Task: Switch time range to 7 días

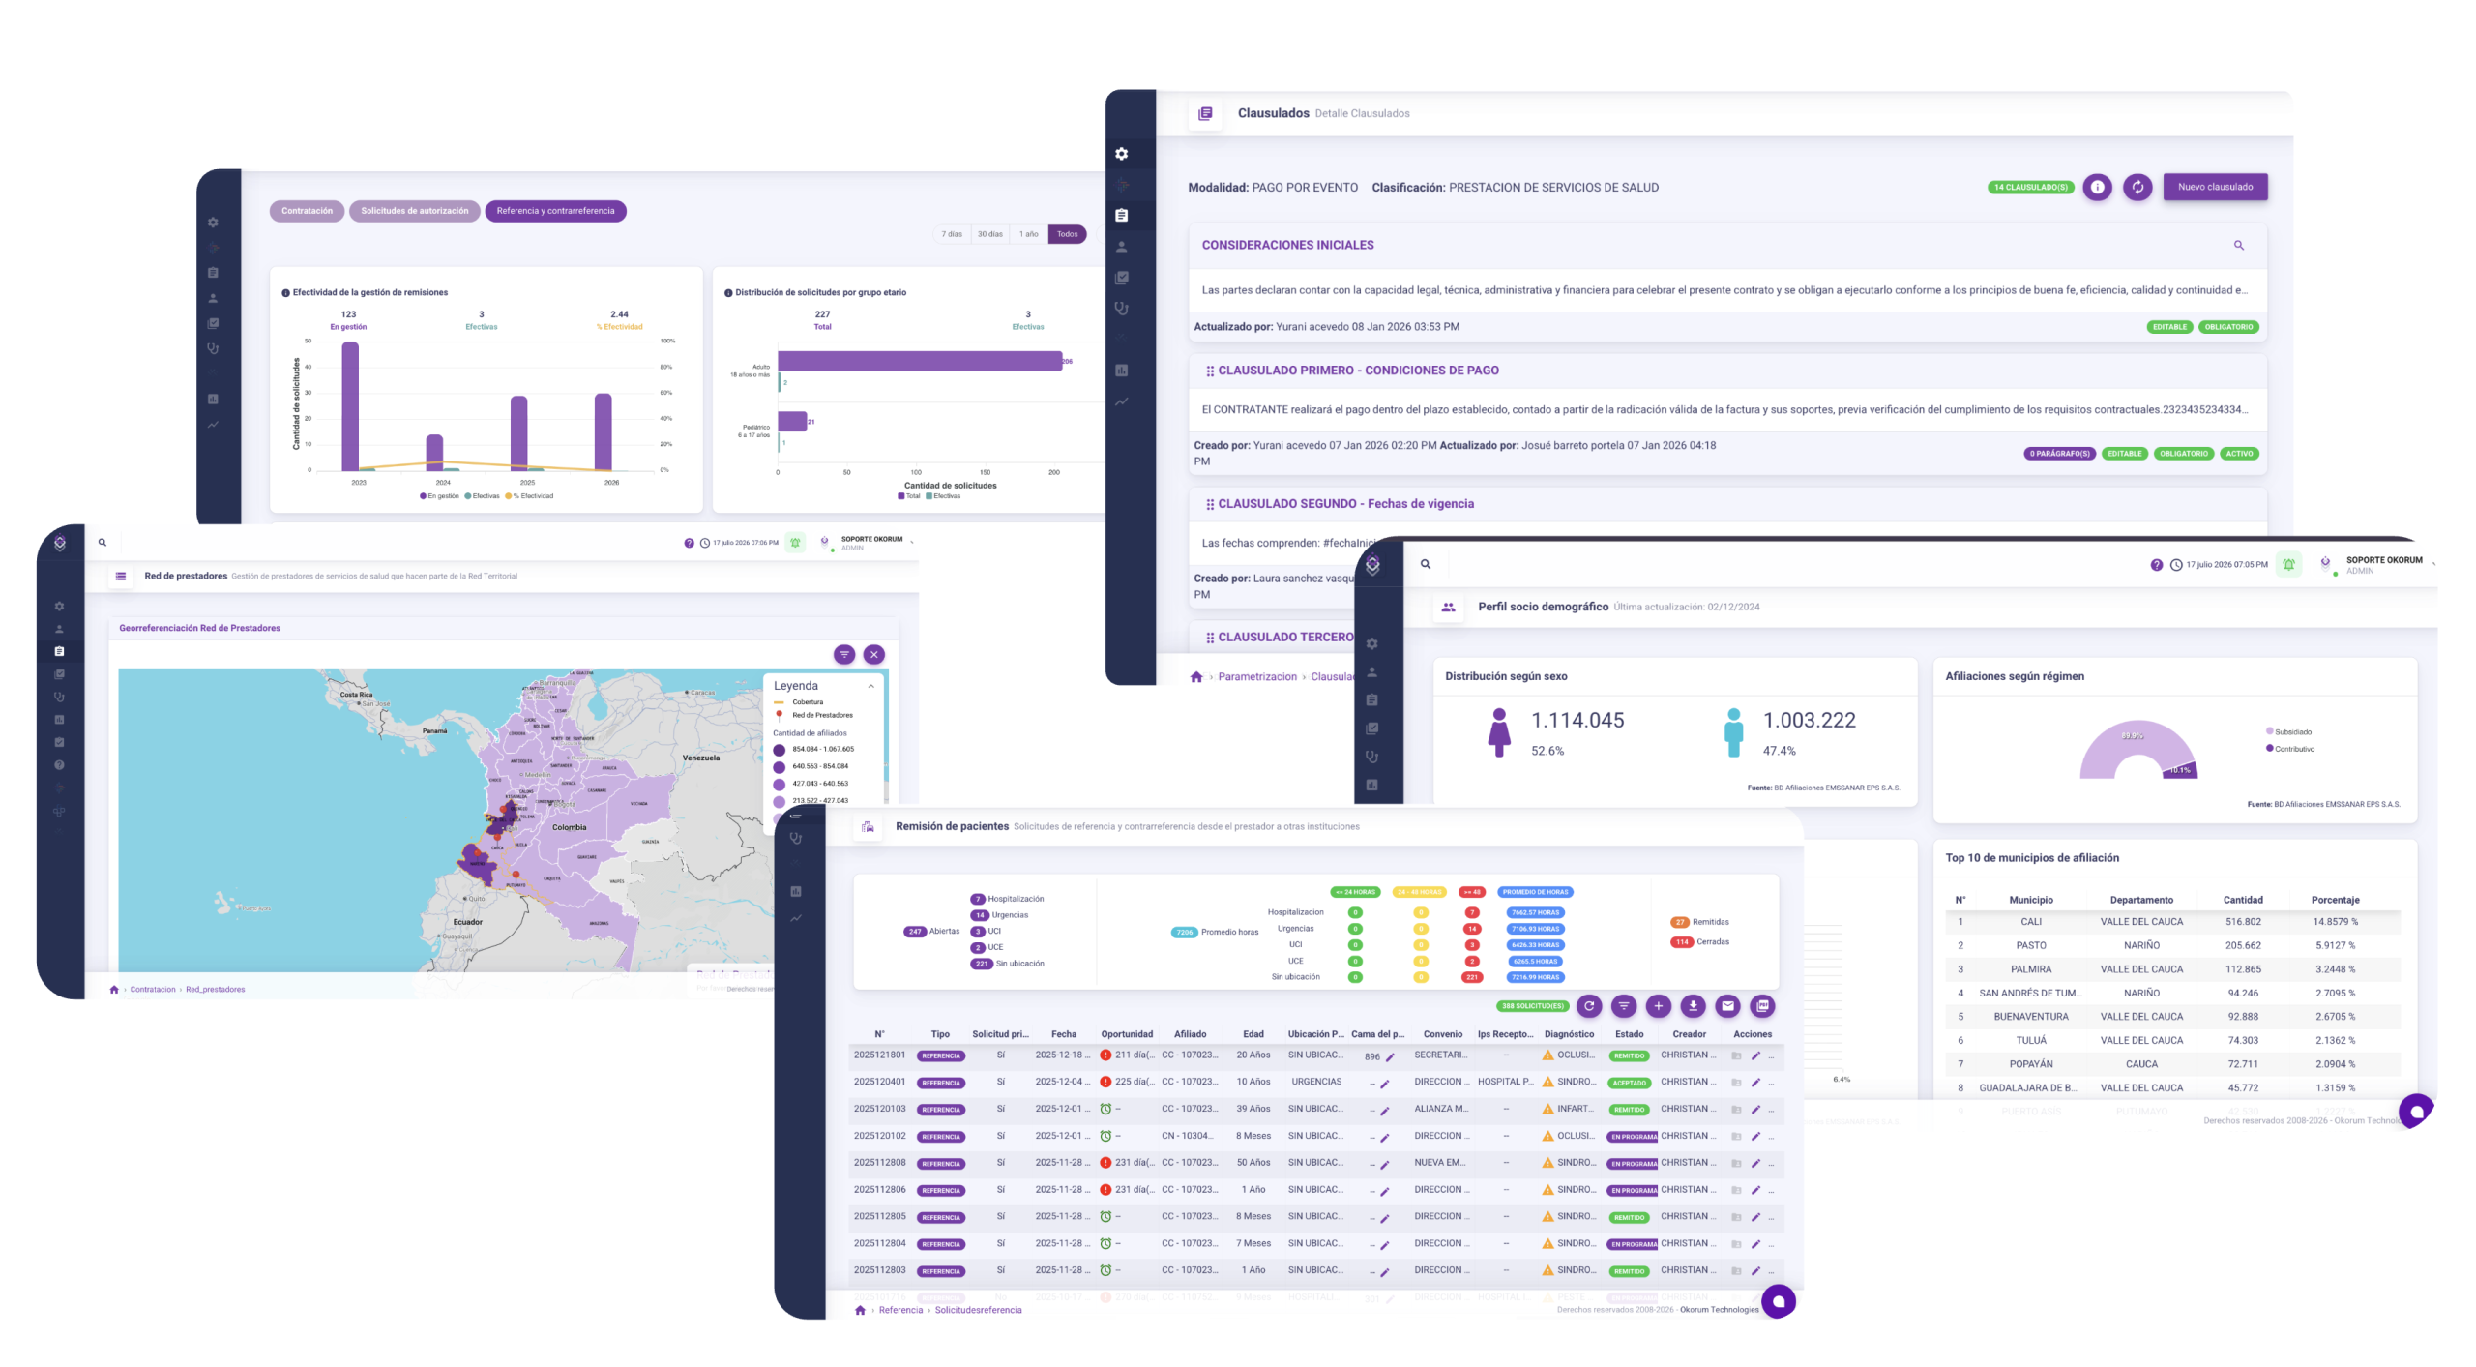Action: tap(952, 234)
